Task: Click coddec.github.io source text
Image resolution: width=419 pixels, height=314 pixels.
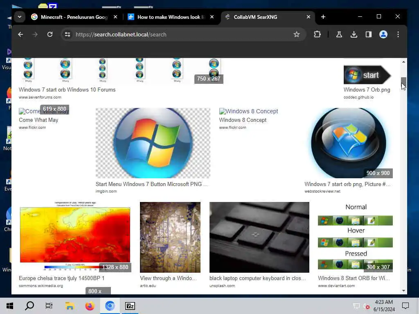Action: 358,97
